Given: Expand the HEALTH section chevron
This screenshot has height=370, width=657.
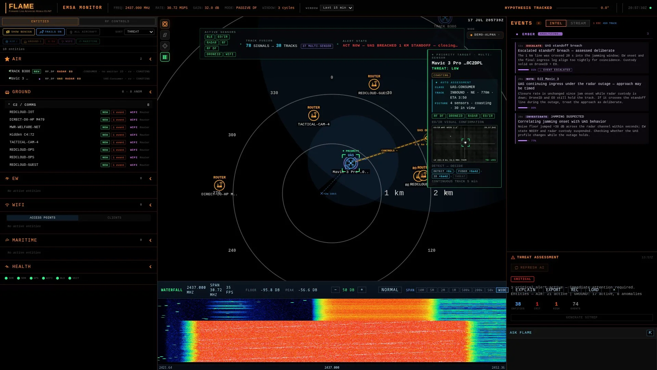Looking at the screenshot, I should point(150,267).
